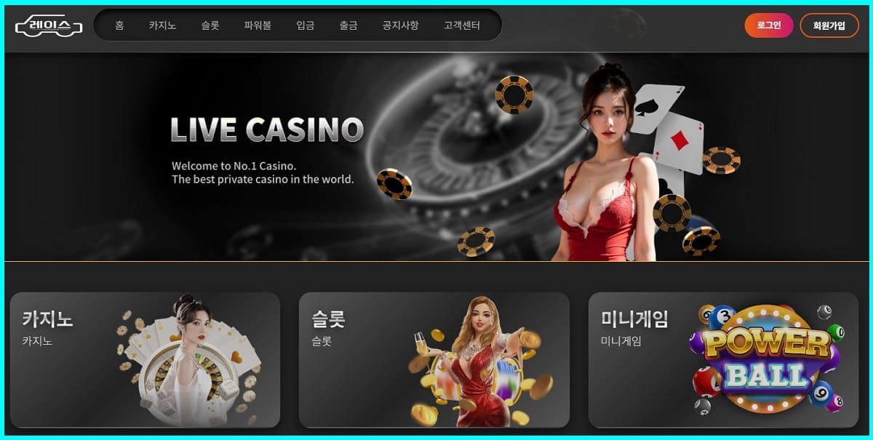
Task: Open the 출금 withdrawal page
Action: click(348, 25)
